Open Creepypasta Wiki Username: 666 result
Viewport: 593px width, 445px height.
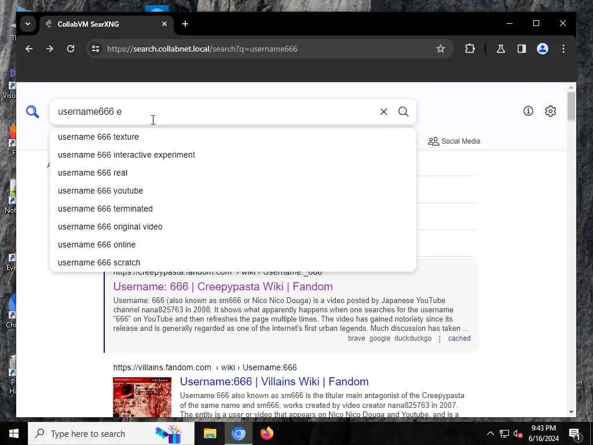pyautogui.click(x=223, y=286)
